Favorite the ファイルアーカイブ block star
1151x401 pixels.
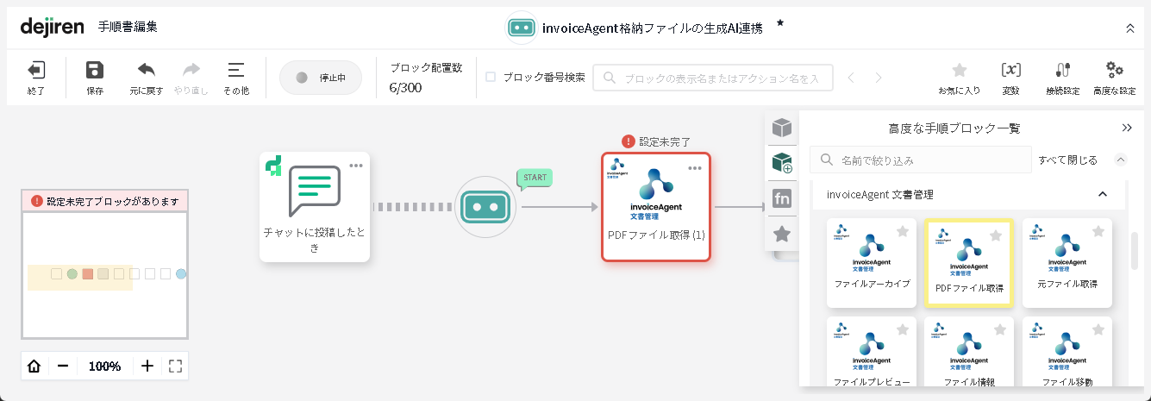[903, 231]
